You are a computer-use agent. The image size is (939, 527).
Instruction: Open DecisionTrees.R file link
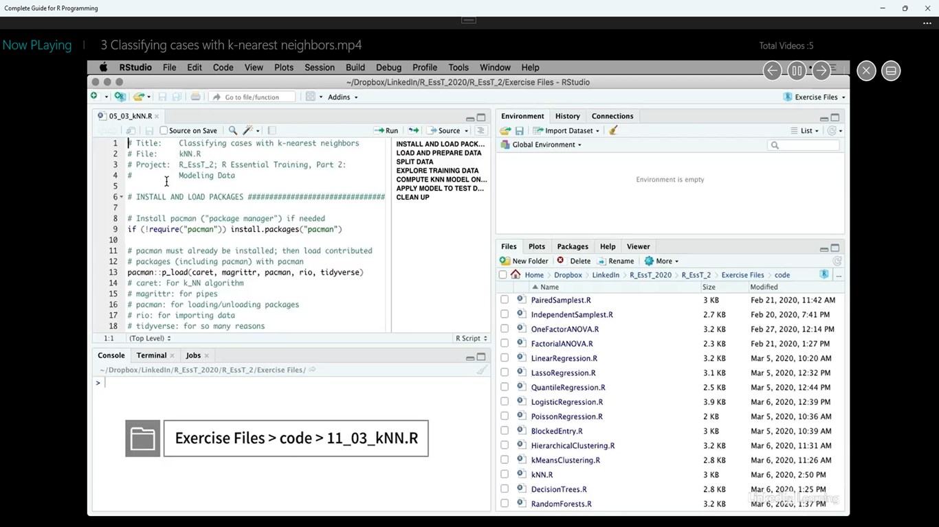click(x=558, y=489)
